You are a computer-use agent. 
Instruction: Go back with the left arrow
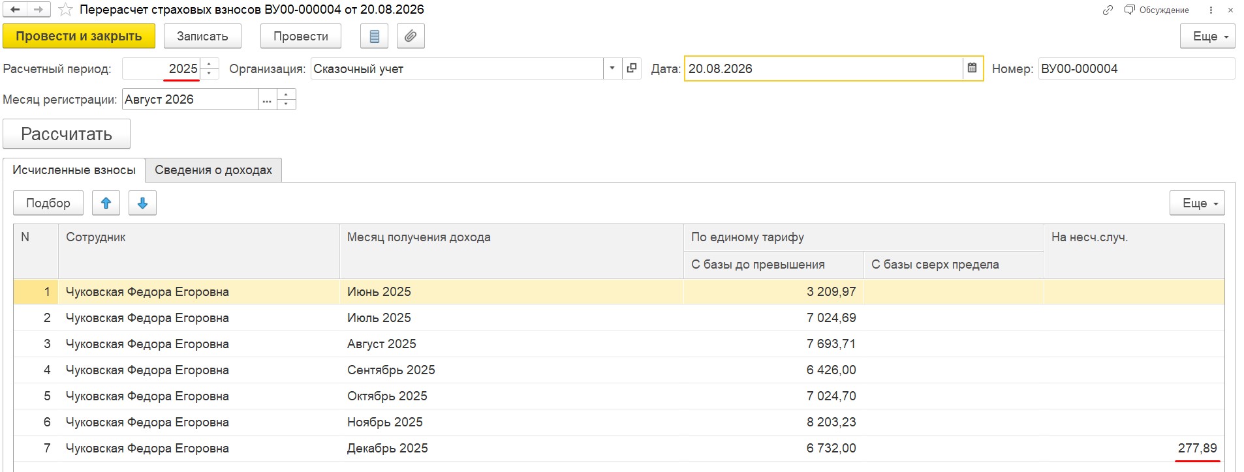[15, 10]
